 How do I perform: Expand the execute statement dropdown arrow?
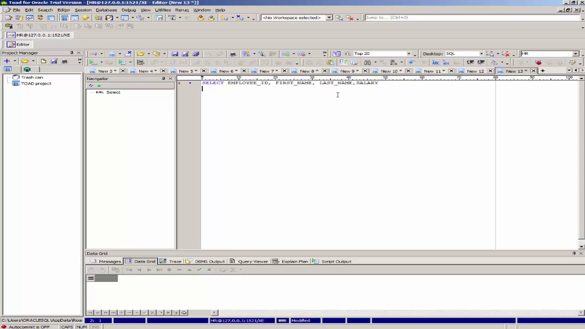[x=101, y=62]
